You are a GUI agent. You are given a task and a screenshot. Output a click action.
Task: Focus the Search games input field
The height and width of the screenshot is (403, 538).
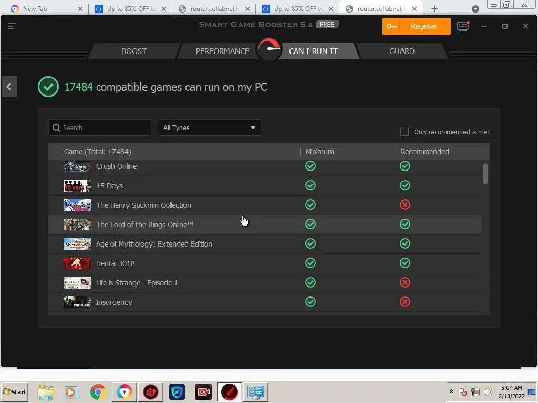pos(100,128)
